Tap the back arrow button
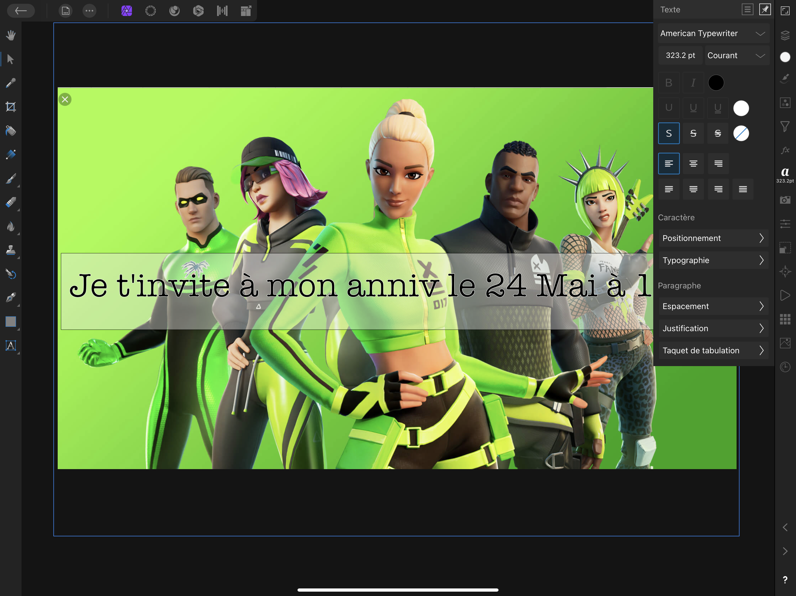 [x=20, y=11]
